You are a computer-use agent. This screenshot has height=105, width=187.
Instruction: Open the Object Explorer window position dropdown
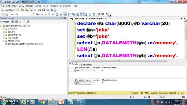pos(59,18)
